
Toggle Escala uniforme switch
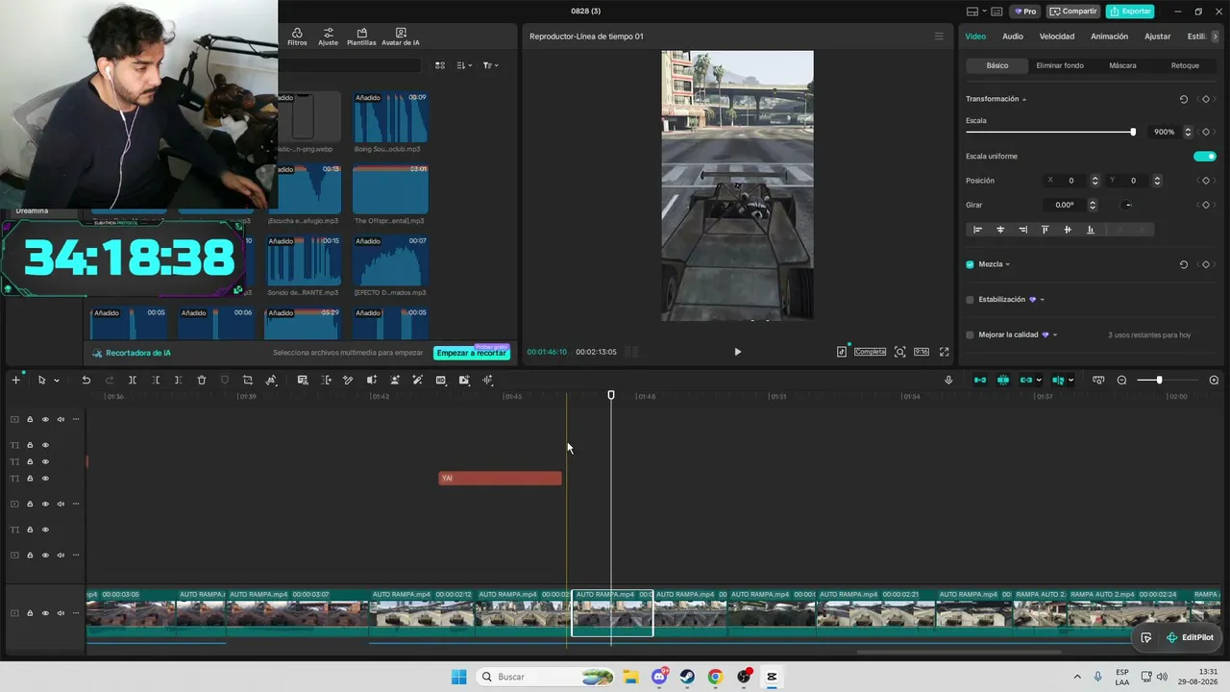click(x=1205, y=156)
